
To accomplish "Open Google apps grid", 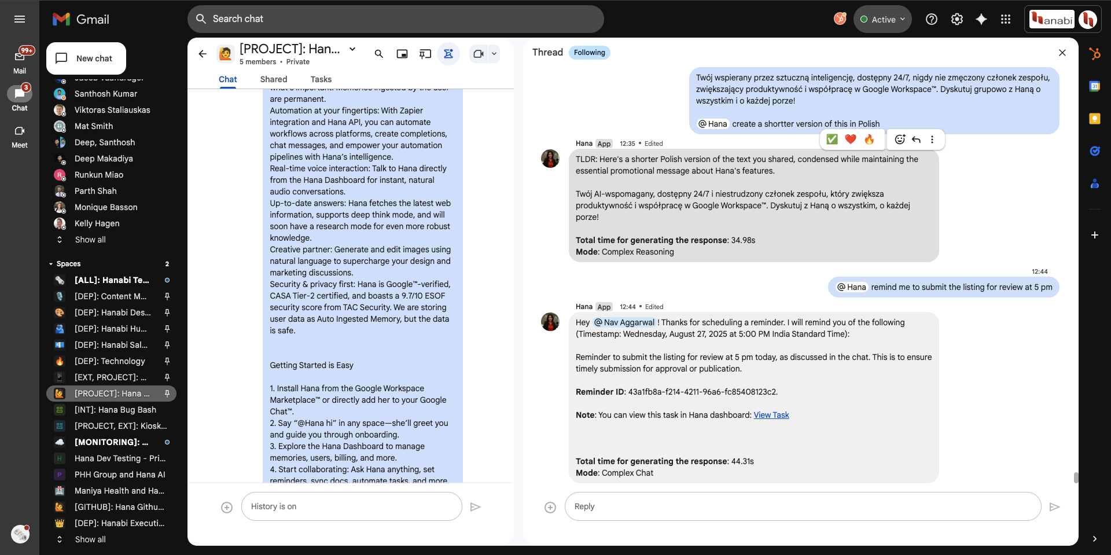I will 1006,19.
